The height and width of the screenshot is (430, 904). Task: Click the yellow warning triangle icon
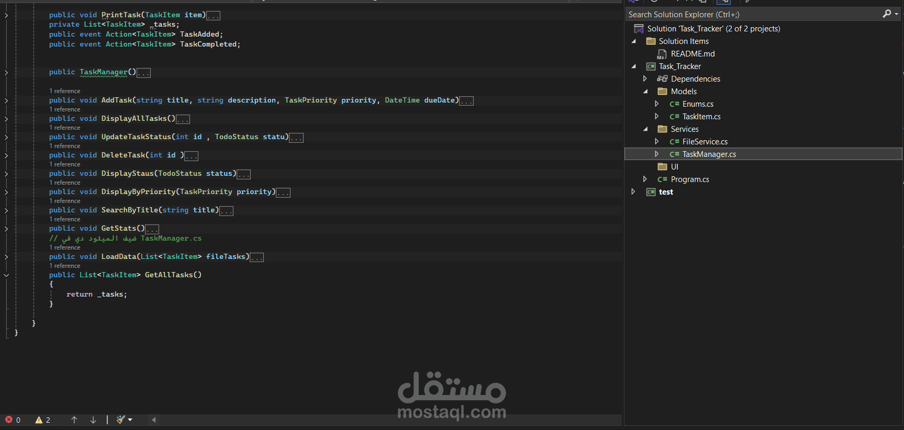point(39,420)
